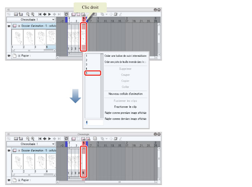The height and width of the screenshot is (187, 252).
Task: Go to start in bottom Chronologie panel
Action: 40,139
